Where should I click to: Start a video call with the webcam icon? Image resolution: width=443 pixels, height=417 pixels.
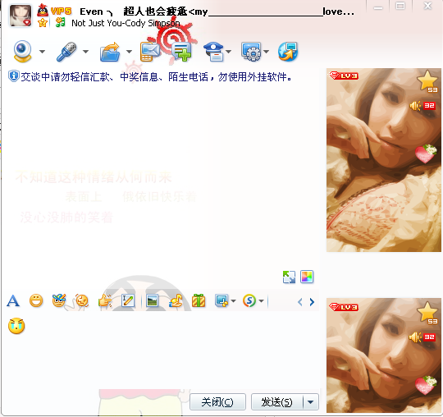22,51
